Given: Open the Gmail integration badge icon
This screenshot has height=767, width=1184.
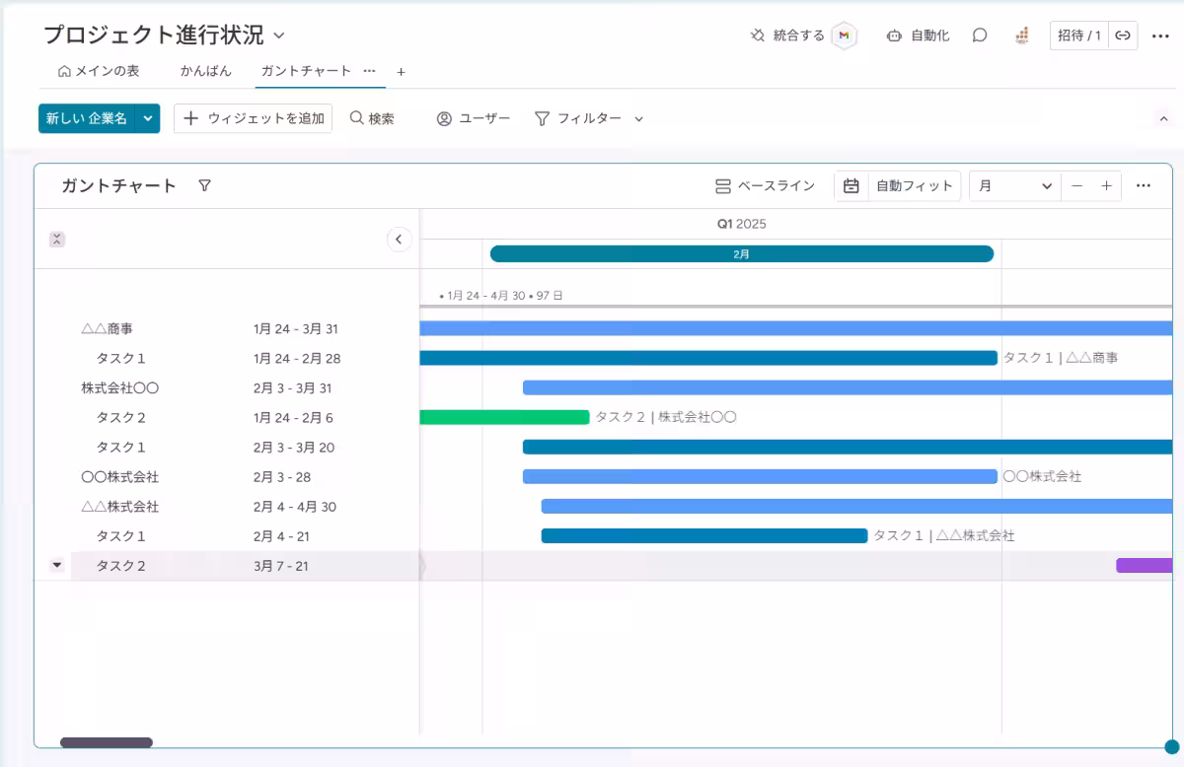Looking at the screenshot, I should point(844,35).
